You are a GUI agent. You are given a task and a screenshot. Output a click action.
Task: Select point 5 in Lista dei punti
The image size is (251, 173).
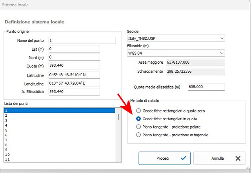(60, 130)
